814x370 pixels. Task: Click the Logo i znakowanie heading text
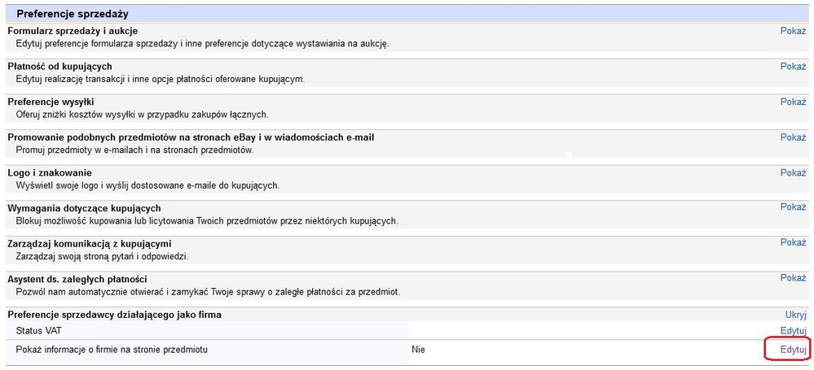[x=49, y=173]
